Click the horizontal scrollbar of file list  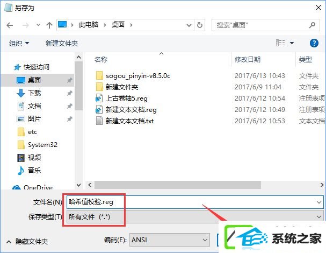pos(178,185)
